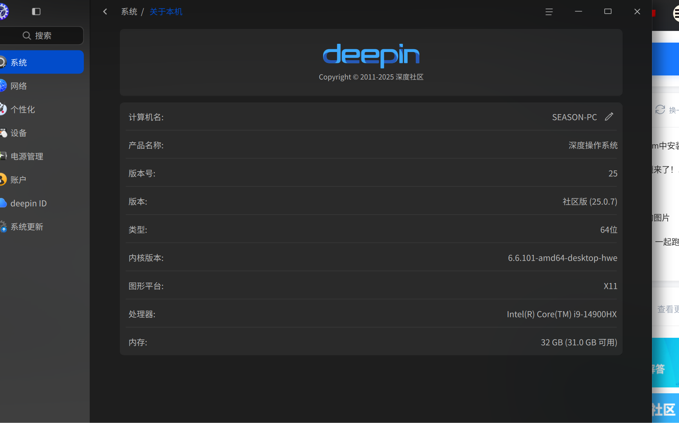Click the 设备 icon in sidebar
679x423 pixels.
pyautogui.click(x=3, y=133)
